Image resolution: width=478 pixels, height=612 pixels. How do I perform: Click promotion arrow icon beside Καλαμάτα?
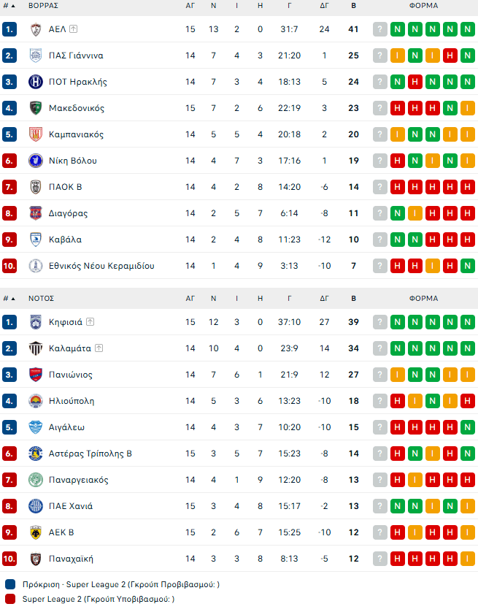coord(99,348)
